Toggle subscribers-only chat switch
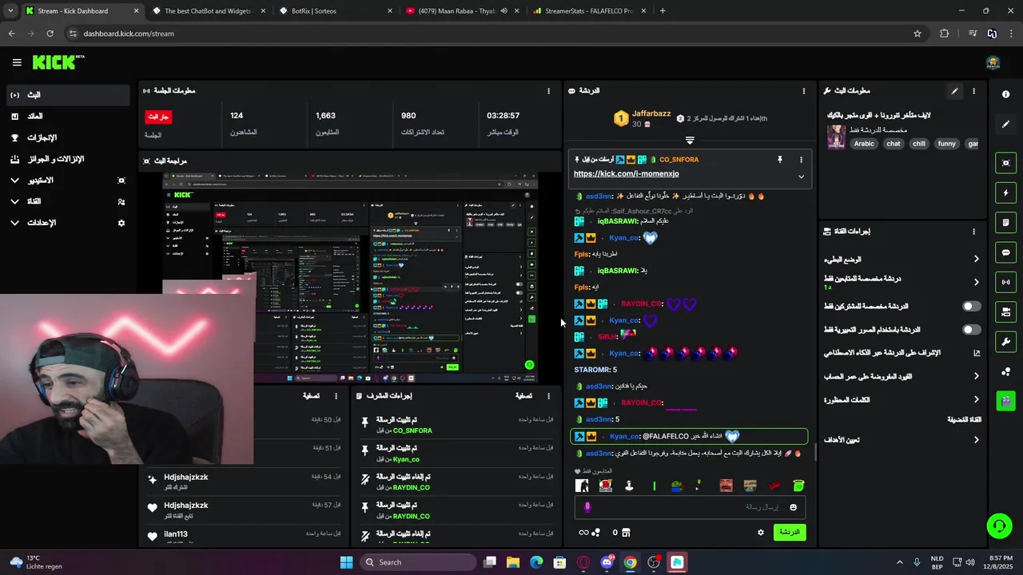Viewport: 1023px width, 575px height. (971, 306)
